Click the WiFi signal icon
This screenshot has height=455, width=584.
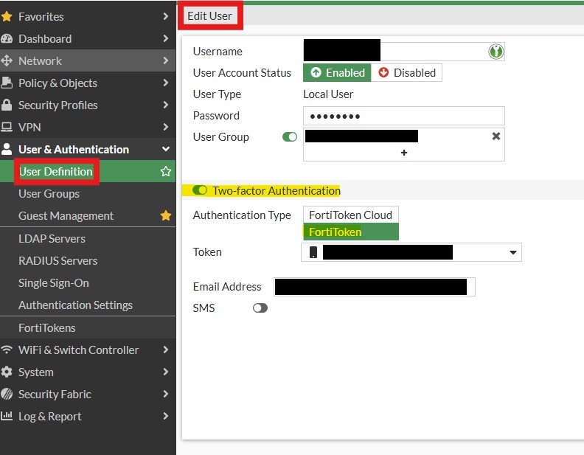point(7,350)
